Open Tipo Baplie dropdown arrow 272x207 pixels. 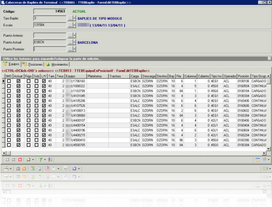coord(75,18)
